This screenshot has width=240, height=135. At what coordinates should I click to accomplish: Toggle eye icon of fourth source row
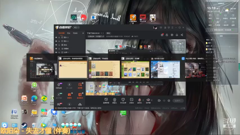pyautogui.click(x=56, y=49)
